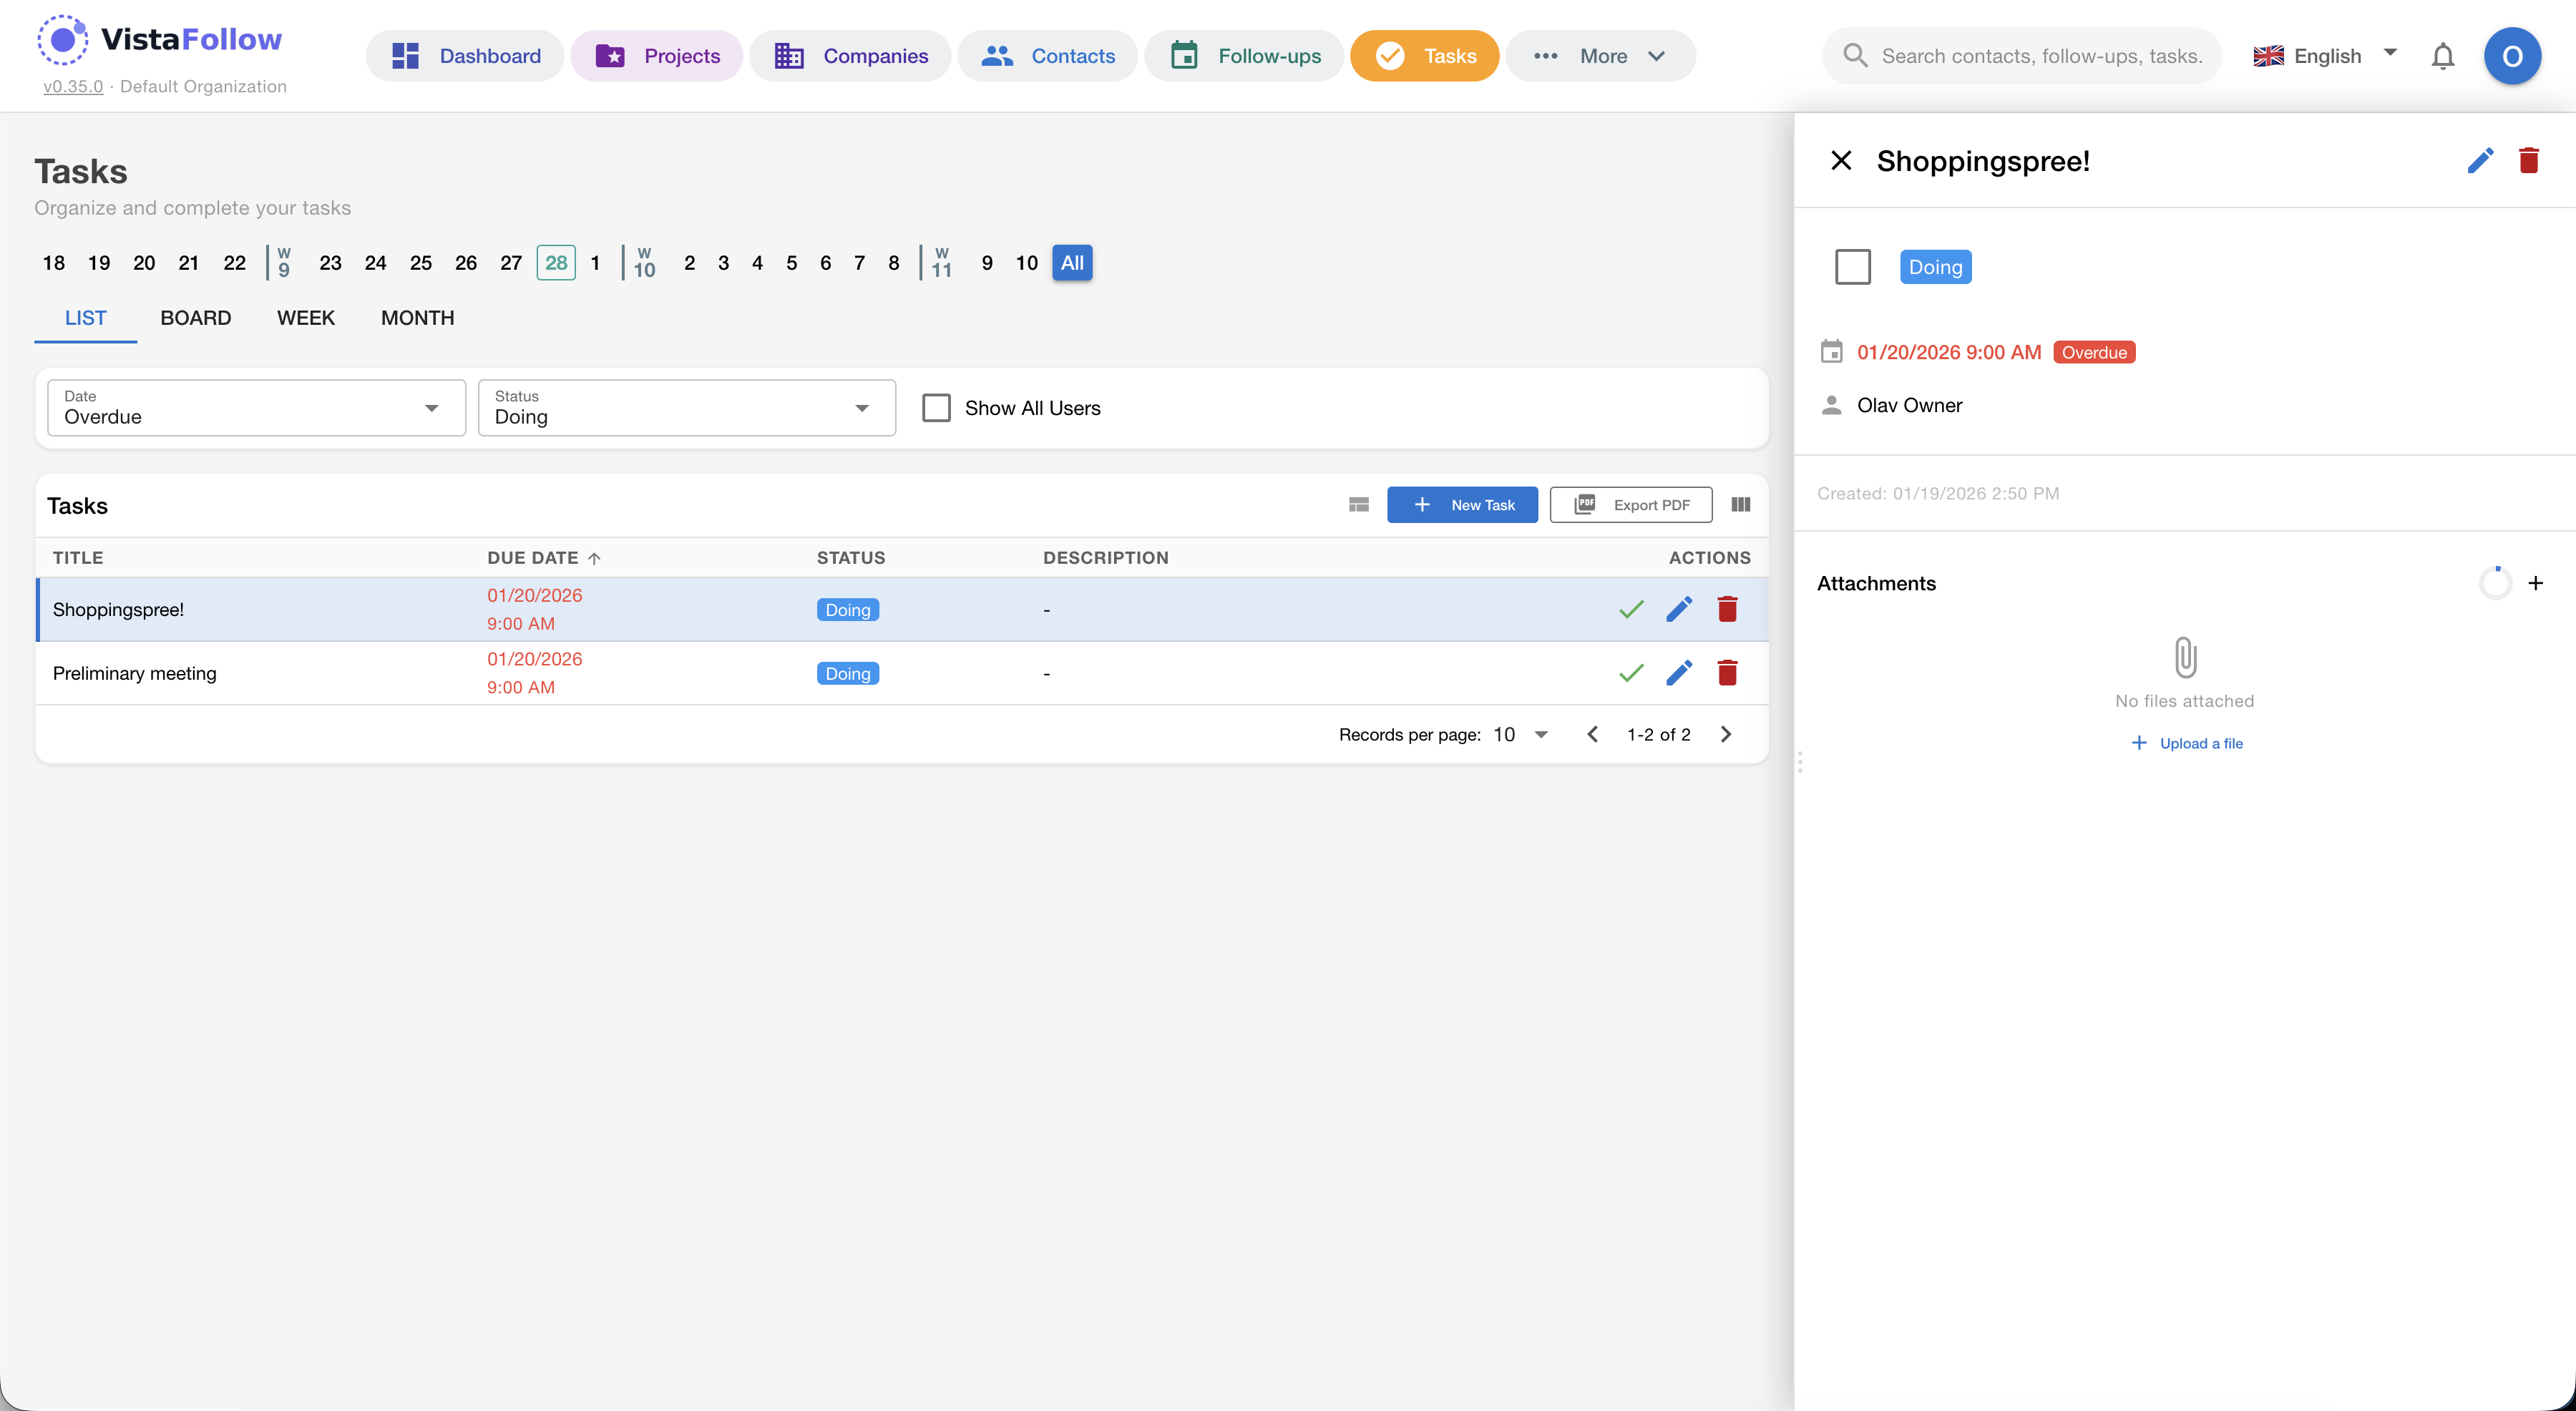
Task: Create a task with the New Task button
Action: (x=1463, y=504)
